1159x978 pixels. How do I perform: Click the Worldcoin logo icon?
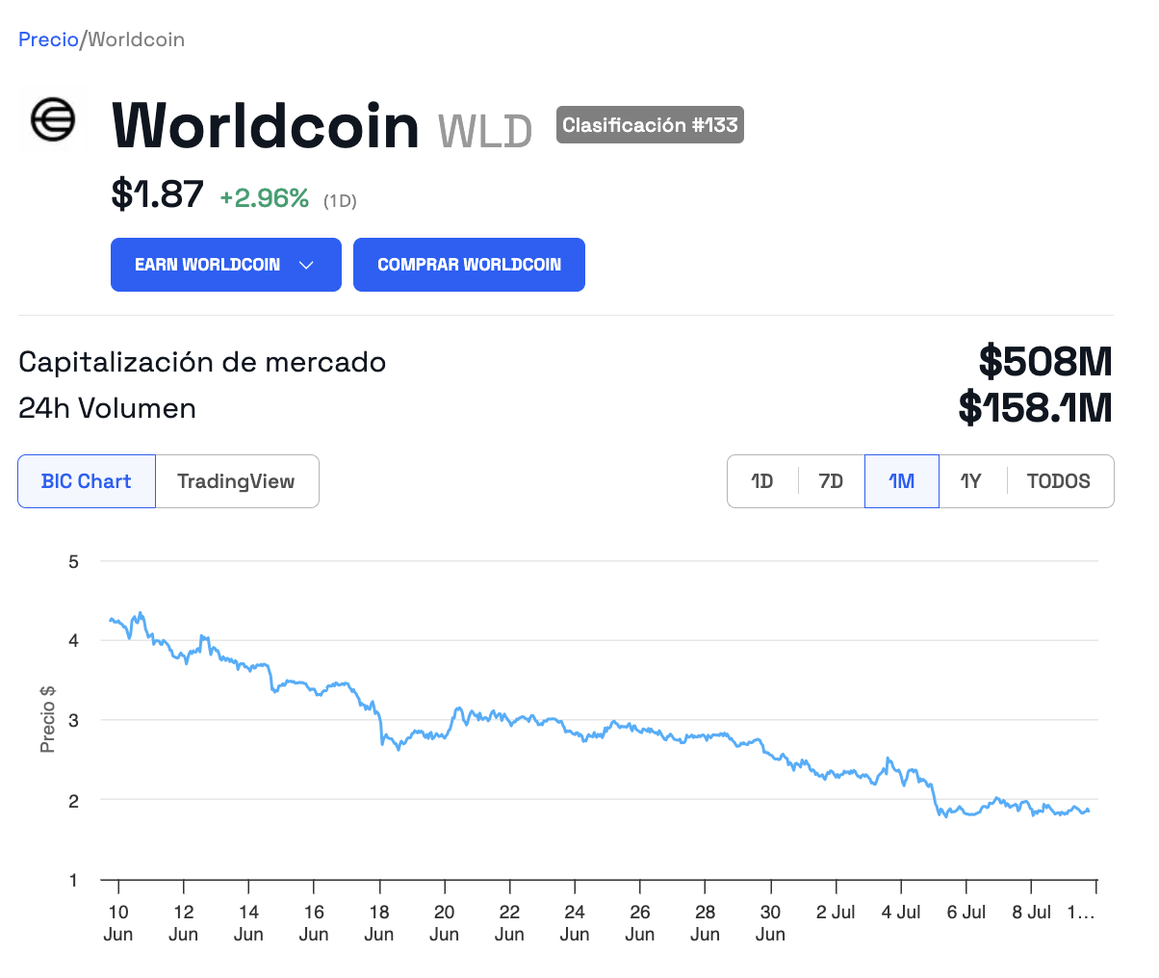coord(53,120)
